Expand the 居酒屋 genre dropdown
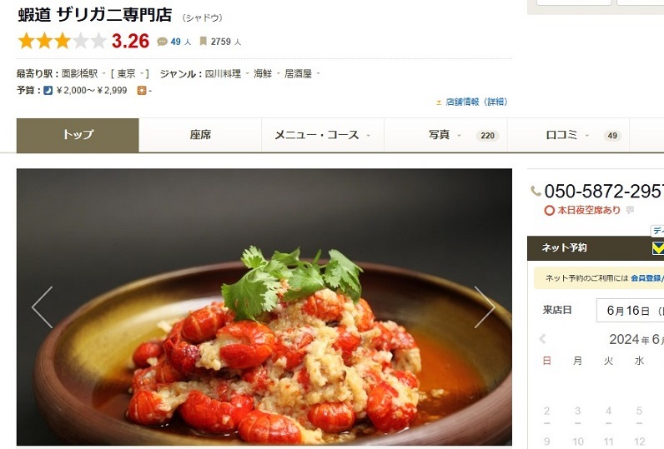Viewport: 664px width, 449px height. (x=319, y=73)
